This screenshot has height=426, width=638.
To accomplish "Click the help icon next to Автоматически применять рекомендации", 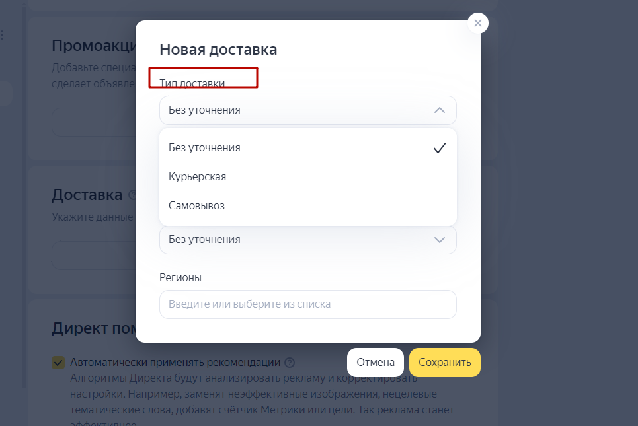I will click(x=290, y=362).
